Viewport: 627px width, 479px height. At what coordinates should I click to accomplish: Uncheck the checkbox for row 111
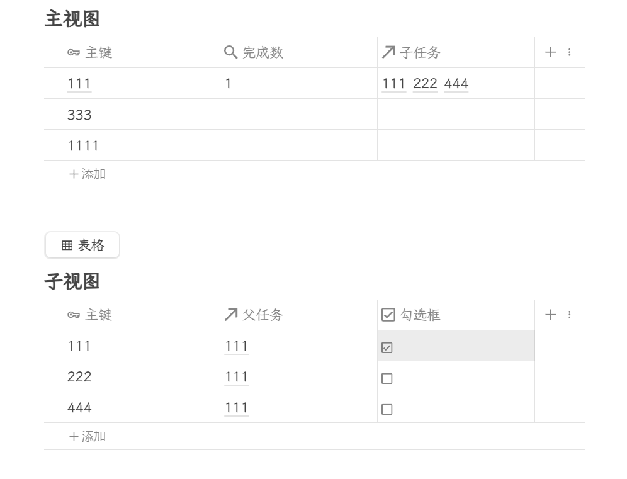pyautogui.click(x=387, y=346)
